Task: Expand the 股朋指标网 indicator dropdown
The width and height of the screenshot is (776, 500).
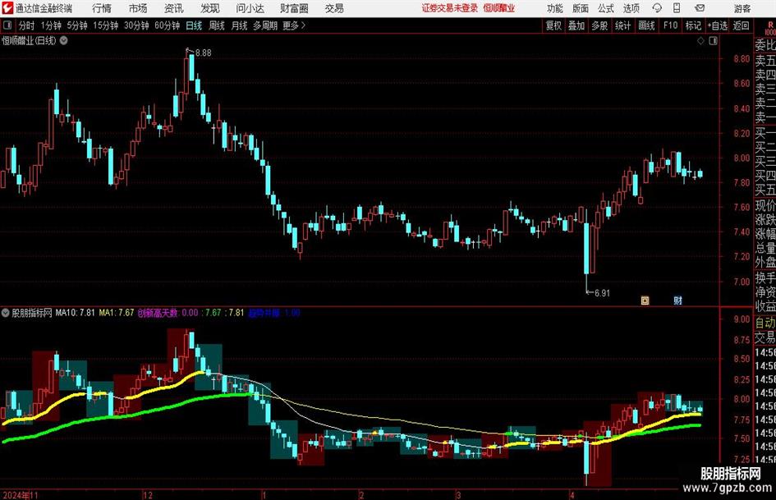Action: pos(5,312)
